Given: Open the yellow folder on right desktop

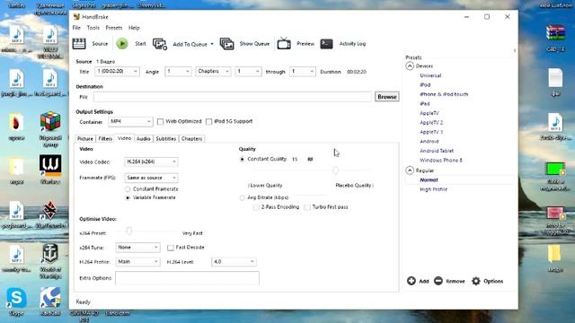Looking at the screenshot, I should click(x=554, y=254).
